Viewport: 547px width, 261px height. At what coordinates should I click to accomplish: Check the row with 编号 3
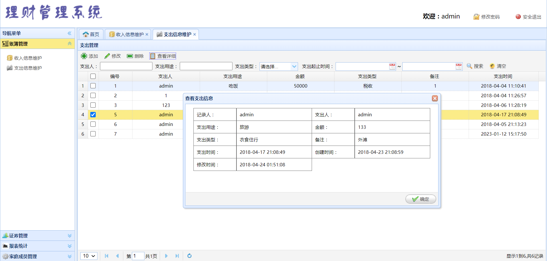(93, 105)
